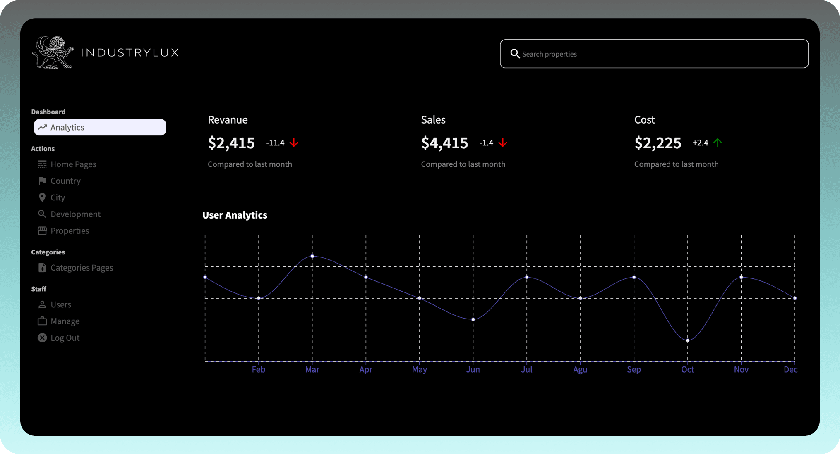840x454 pixels.
Task: Open Development via the magnifier icon
Action: (x=42, y=214)
